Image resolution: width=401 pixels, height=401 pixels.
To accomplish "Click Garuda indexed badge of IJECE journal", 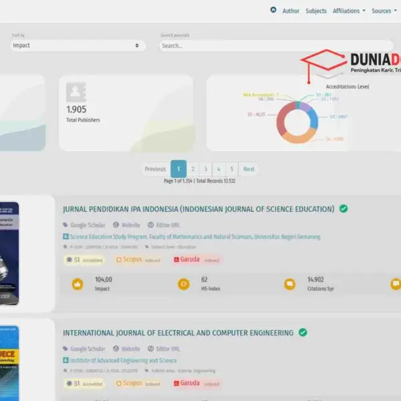I will tap(196, 384).
